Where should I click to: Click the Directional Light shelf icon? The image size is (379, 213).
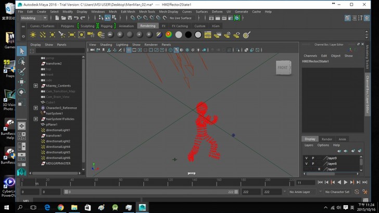pos(43,35)
